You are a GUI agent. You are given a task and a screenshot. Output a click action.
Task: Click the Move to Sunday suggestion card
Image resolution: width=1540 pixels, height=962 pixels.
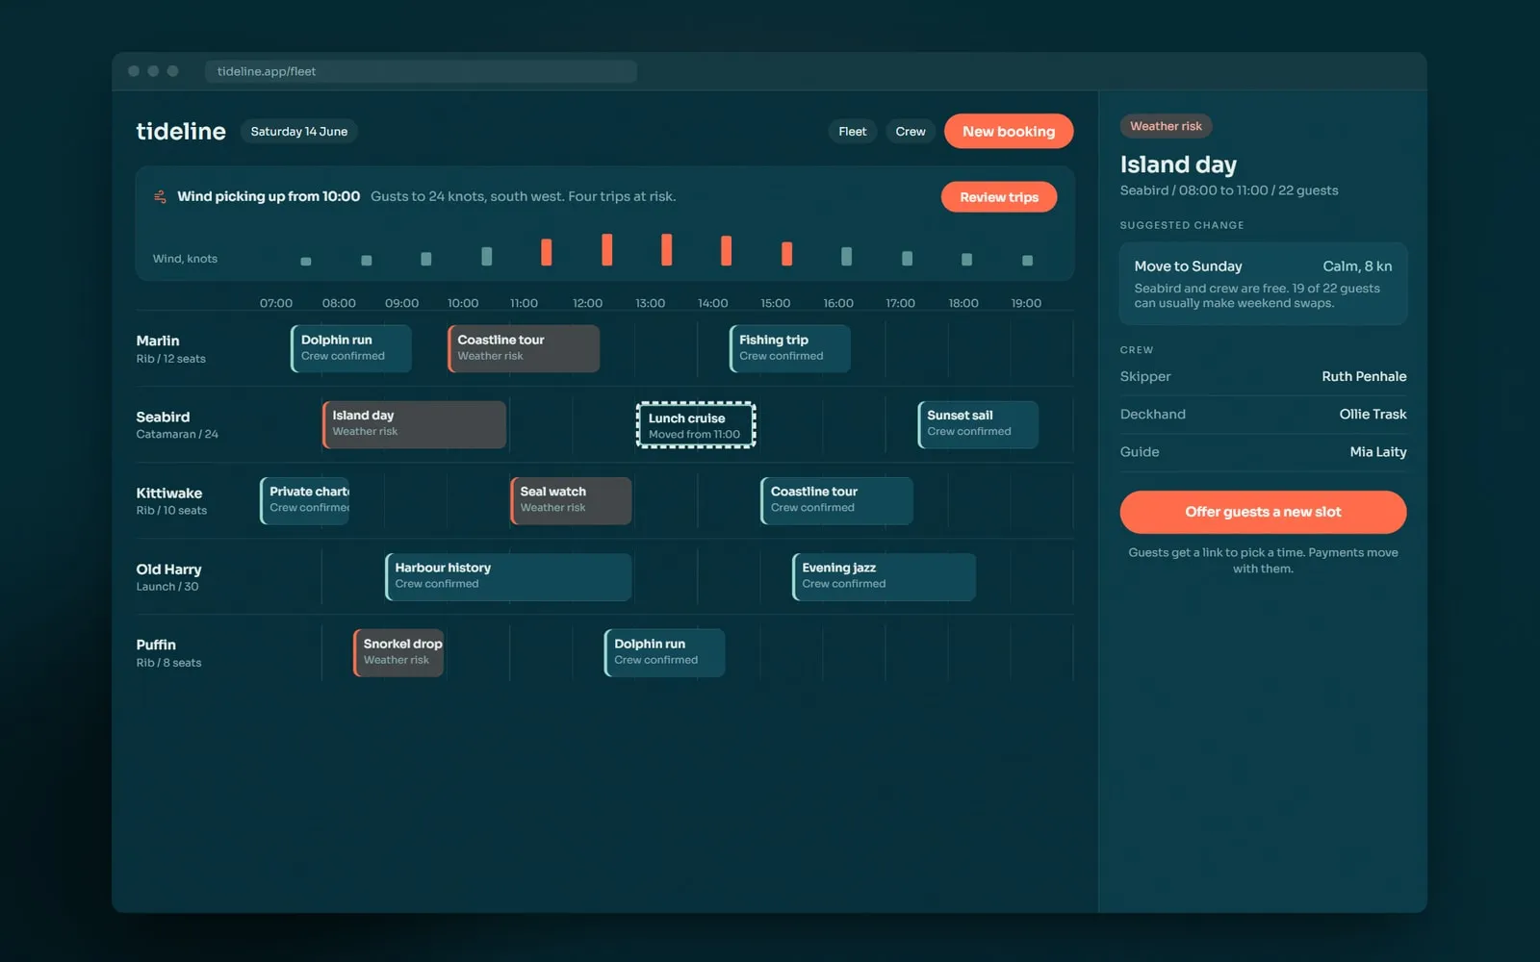coord(1263,284)
